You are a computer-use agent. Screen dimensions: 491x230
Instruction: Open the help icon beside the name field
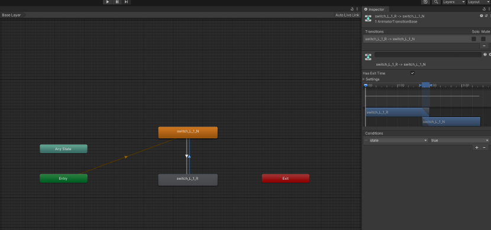pyautogui.click(x=485, y=54)
